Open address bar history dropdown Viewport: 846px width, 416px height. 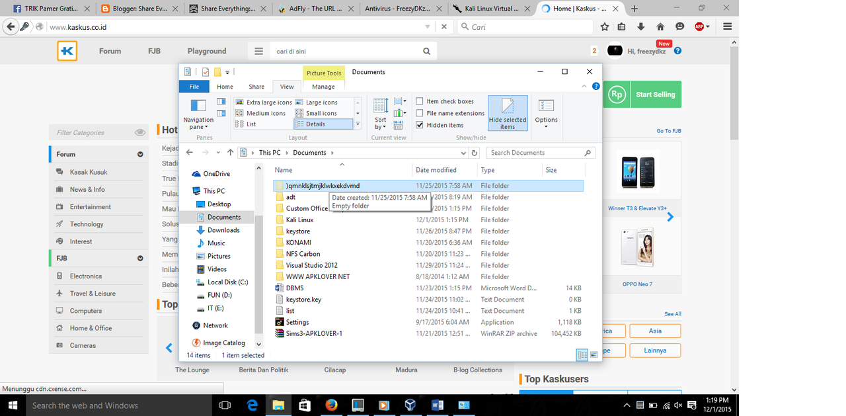point(464,153)
